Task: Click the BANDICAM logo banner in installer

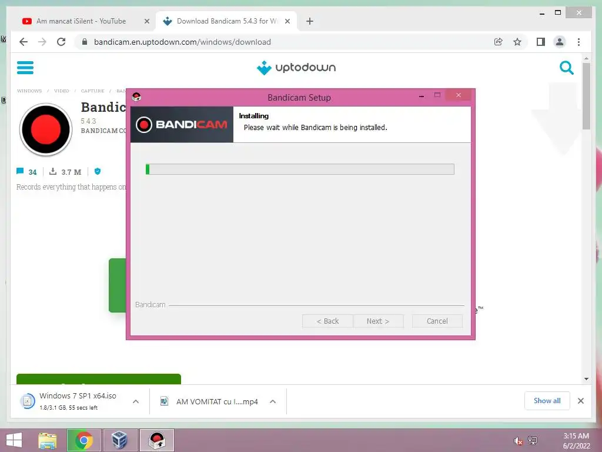Action: pyautogui.click(x=182, y=125)
